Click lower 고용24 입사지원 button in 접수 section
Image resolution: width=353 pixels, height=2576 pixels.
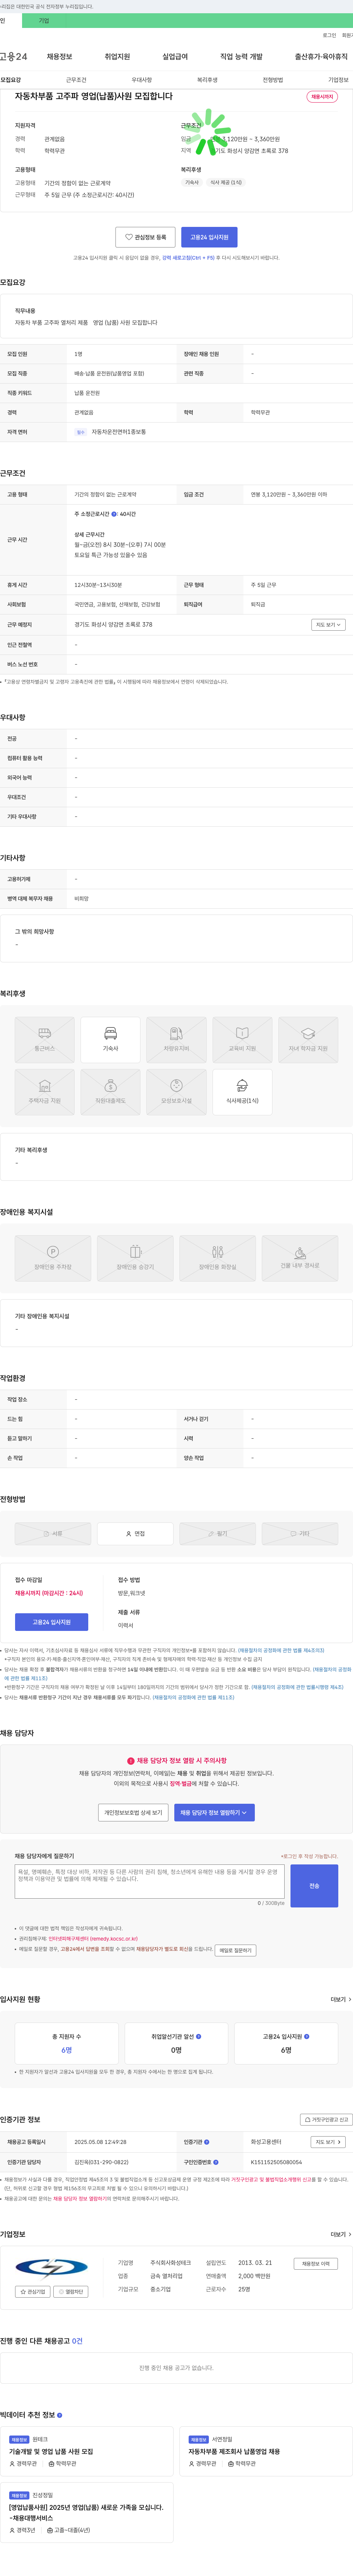click(x=51, y=1622)
